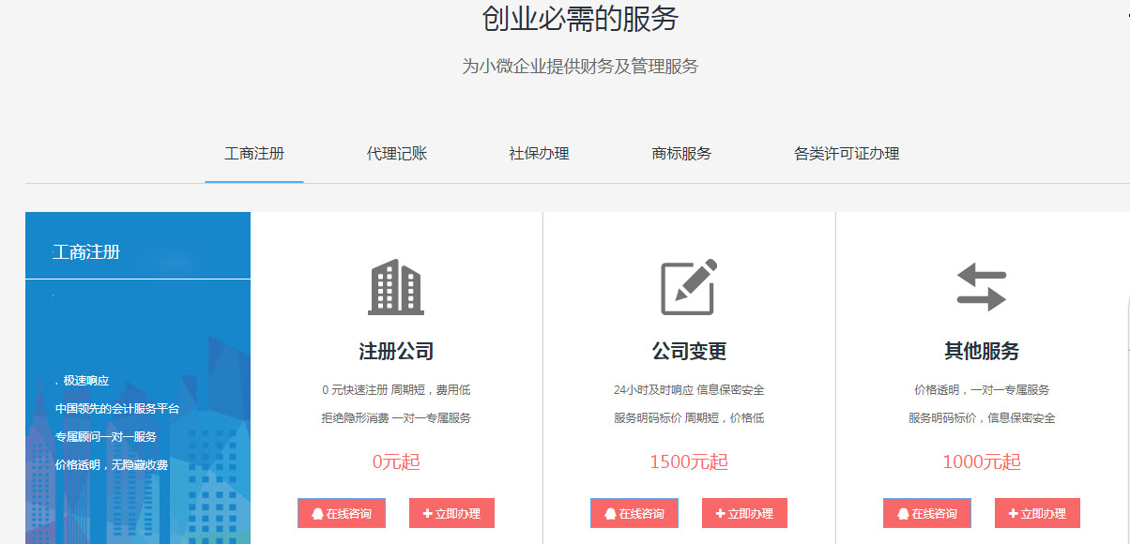1130x544 pixels.
Task: Click 立即办理 under 公司变更
Action: click(x=744, y=513)
